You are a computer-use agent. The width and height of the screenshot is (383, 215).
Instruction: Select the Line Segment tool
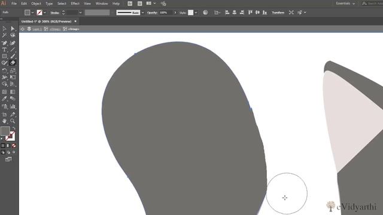13,50
